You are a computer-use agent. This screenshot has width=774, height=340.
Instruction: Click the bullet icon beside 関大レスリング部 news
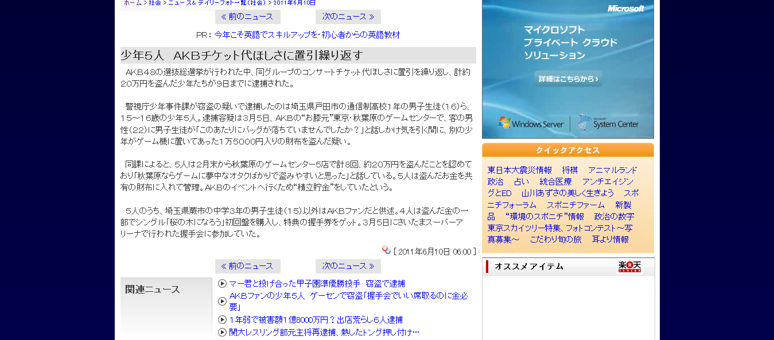tap(223, 332)
